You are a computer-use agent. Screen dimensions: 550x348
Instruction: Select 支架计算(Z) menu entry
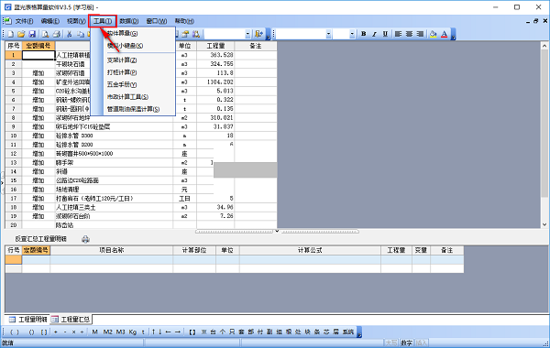122,60
